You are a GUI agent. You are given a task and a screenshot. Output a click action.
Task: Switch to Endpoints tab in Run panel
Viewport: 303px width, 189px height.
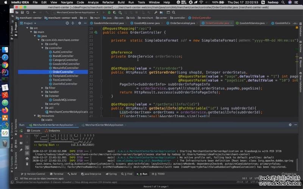(52, 130)
